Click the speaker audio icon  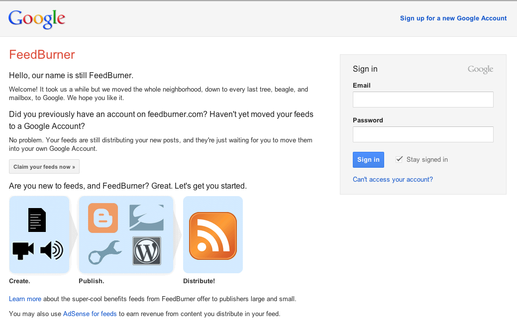(x=52, y=250)
